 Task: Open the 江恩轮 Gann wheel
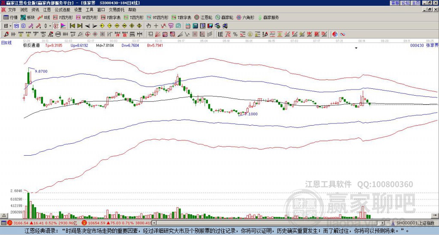pos(203,17)
